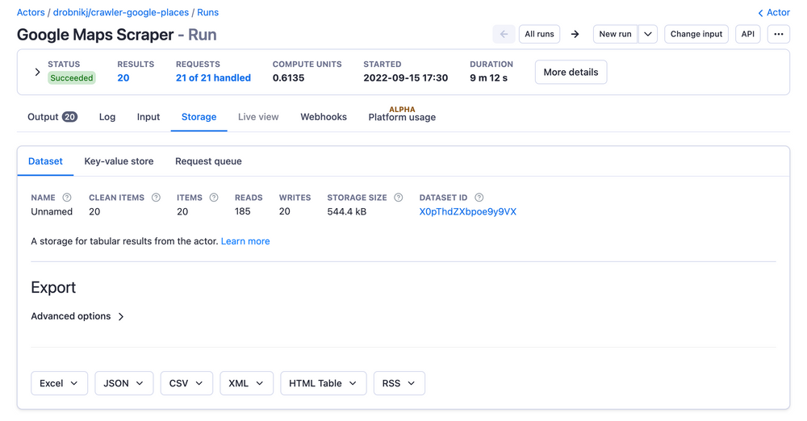Click help icon next to DATASET ID
807x421 pixels.
[x=479, y=198]
